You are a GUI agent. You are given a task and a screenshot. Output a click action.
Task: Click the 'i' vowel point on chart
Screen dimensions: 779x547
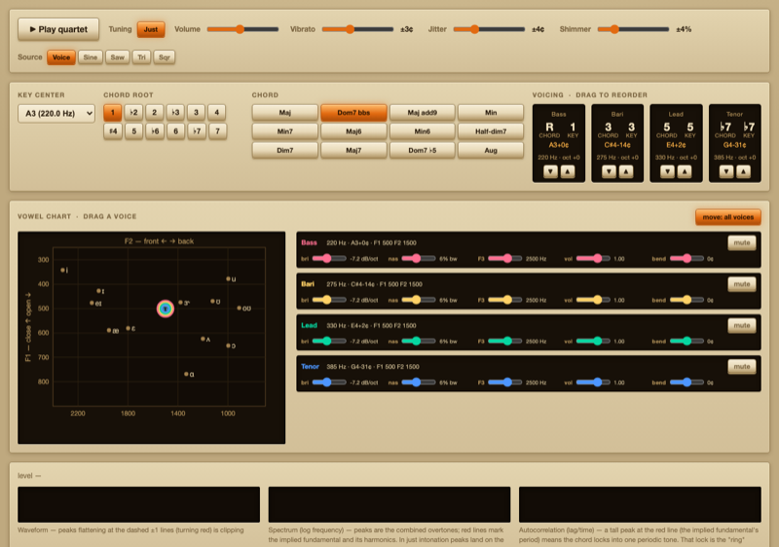coord(63,270)
